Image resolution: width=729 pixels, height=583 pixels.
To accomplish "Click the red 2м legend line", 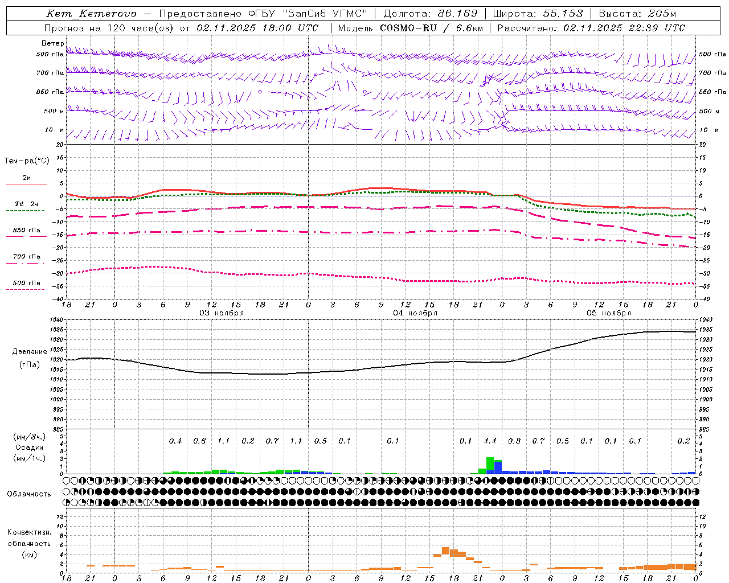I will point(26,184).
